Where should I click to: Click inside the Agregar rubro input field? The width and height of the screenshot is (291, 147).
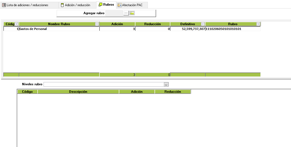click(114, 13)
